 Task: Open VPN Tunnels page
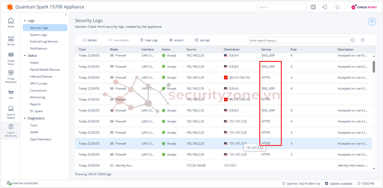click(x=38, y=83)
